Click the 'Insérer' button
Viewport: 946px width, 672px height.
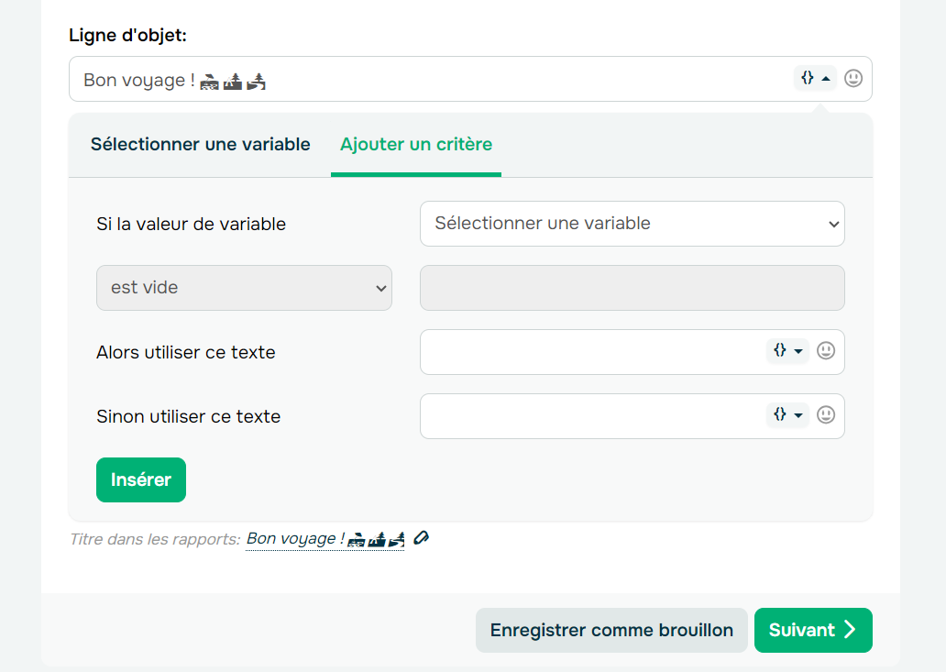(x=140, y=479)
